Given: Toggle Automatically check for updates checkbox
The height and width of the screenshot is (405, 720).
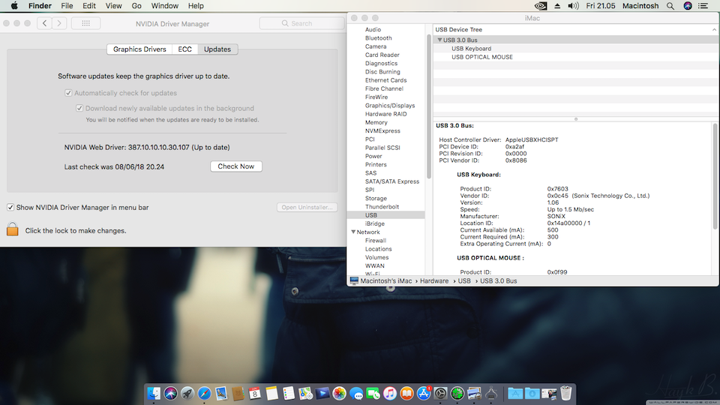Looking at the screenshot, I should tap(68, 93).
